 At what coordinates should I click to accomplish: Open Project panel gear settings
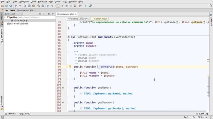coord(49,14)
